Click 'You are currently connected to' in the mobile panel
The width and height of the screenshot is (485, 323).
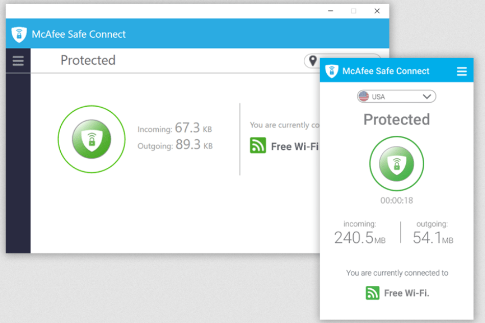point(397,273)
